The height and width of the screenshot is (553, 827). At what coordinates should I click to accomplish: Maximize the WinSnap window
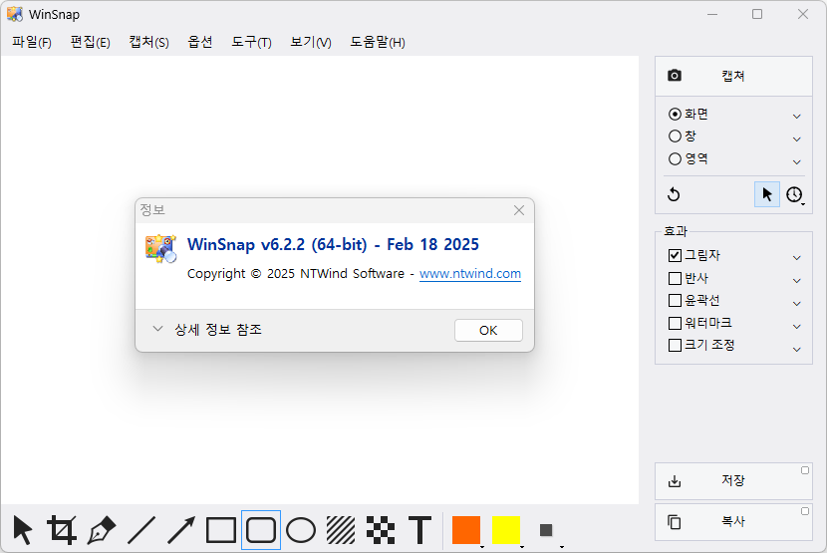click(757, 14)
